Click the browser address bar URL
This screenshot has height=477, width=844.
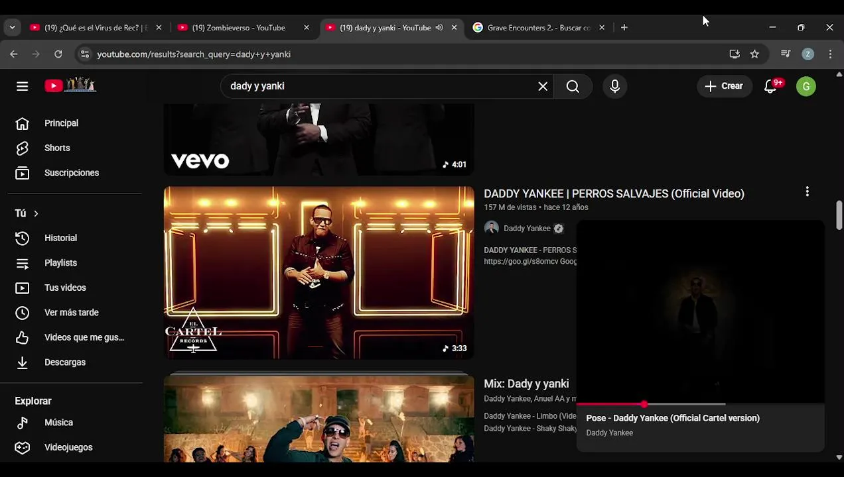[194, 54]
